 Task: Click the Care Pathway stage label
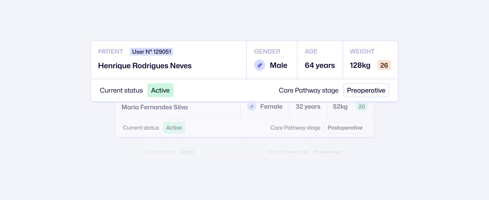(x=308, y=90)
